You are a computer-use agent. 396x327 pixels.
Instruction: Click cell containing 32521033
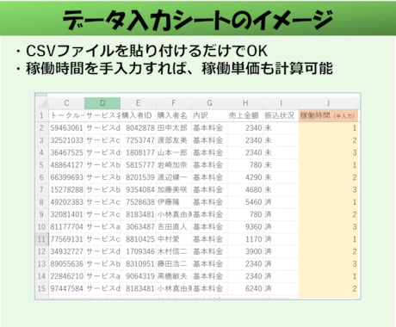pos(66,140)
